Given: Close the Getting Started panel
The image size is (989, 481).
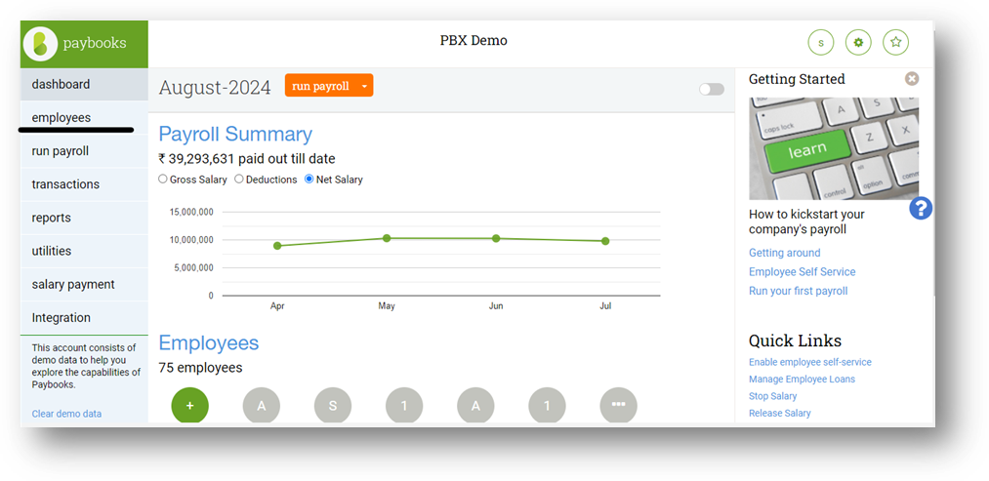Looking at the screenshot, I should 912,79.
